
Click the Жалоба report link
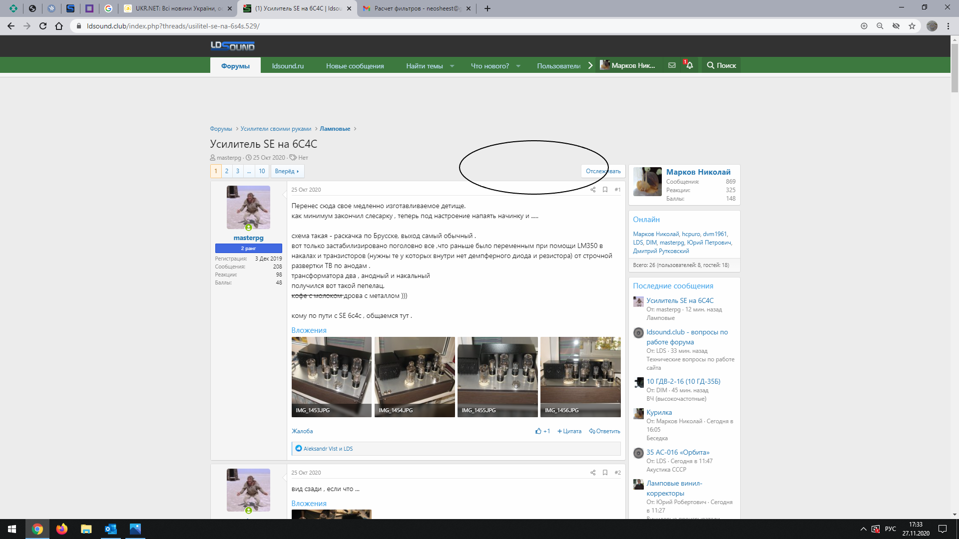point(302,431)
